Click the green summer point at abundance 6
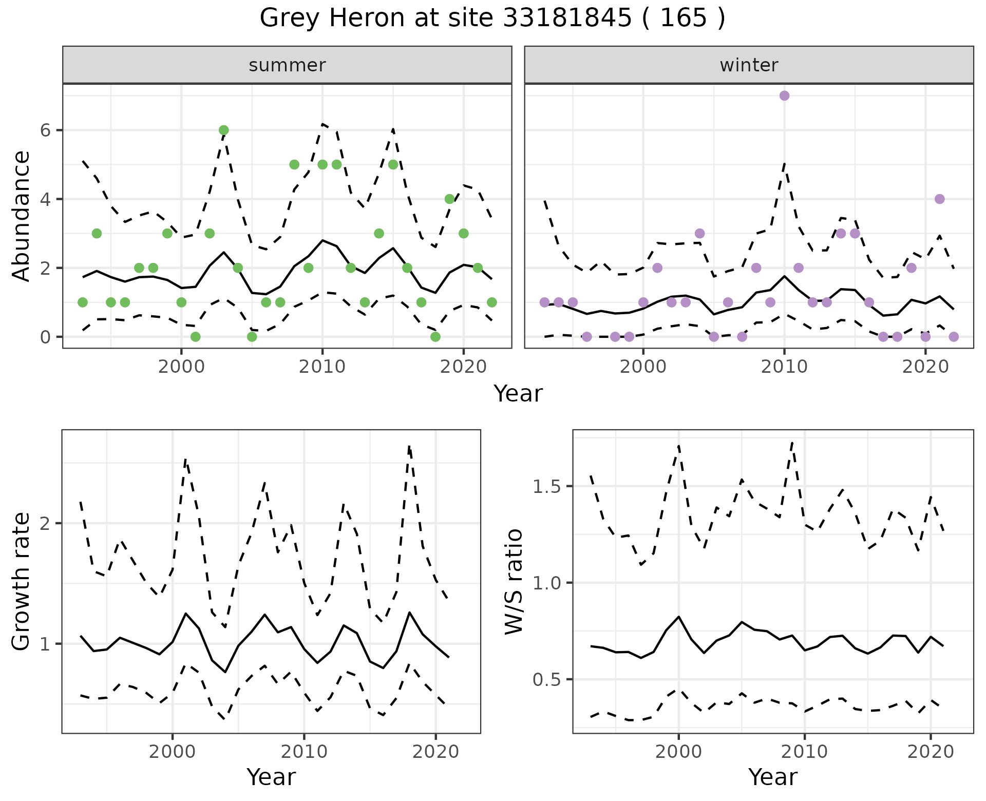The height and width of the screenshot is (801, 986). 223,130
